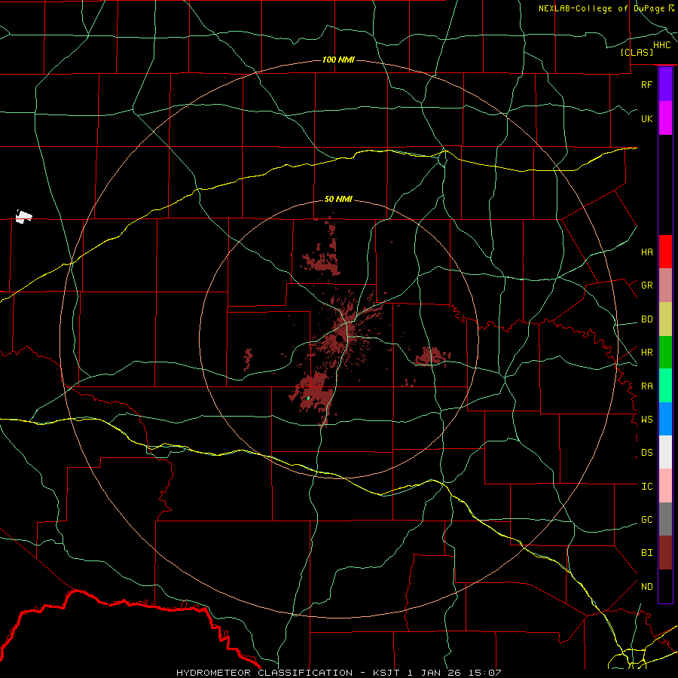This screenshot has height=678, width=678.
Task: Click the BI legend label
Action: click(646, 553)
